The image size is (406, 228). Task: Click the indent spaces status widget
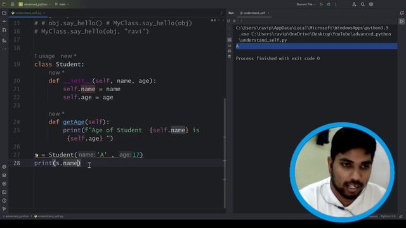pyautogui.click(x=371, y=217)
